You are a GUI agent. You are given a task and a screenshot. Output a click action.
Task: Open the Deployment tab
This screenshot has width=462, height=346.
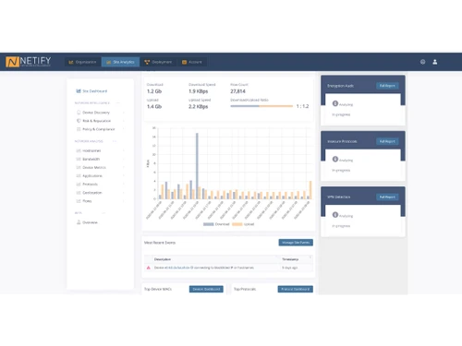click(x=158, y=62)
